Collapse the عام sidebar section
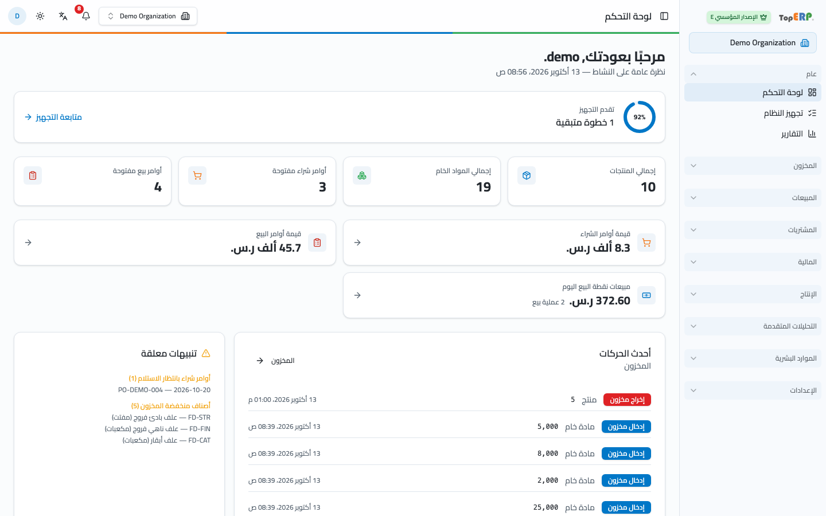 click(753, 74)
